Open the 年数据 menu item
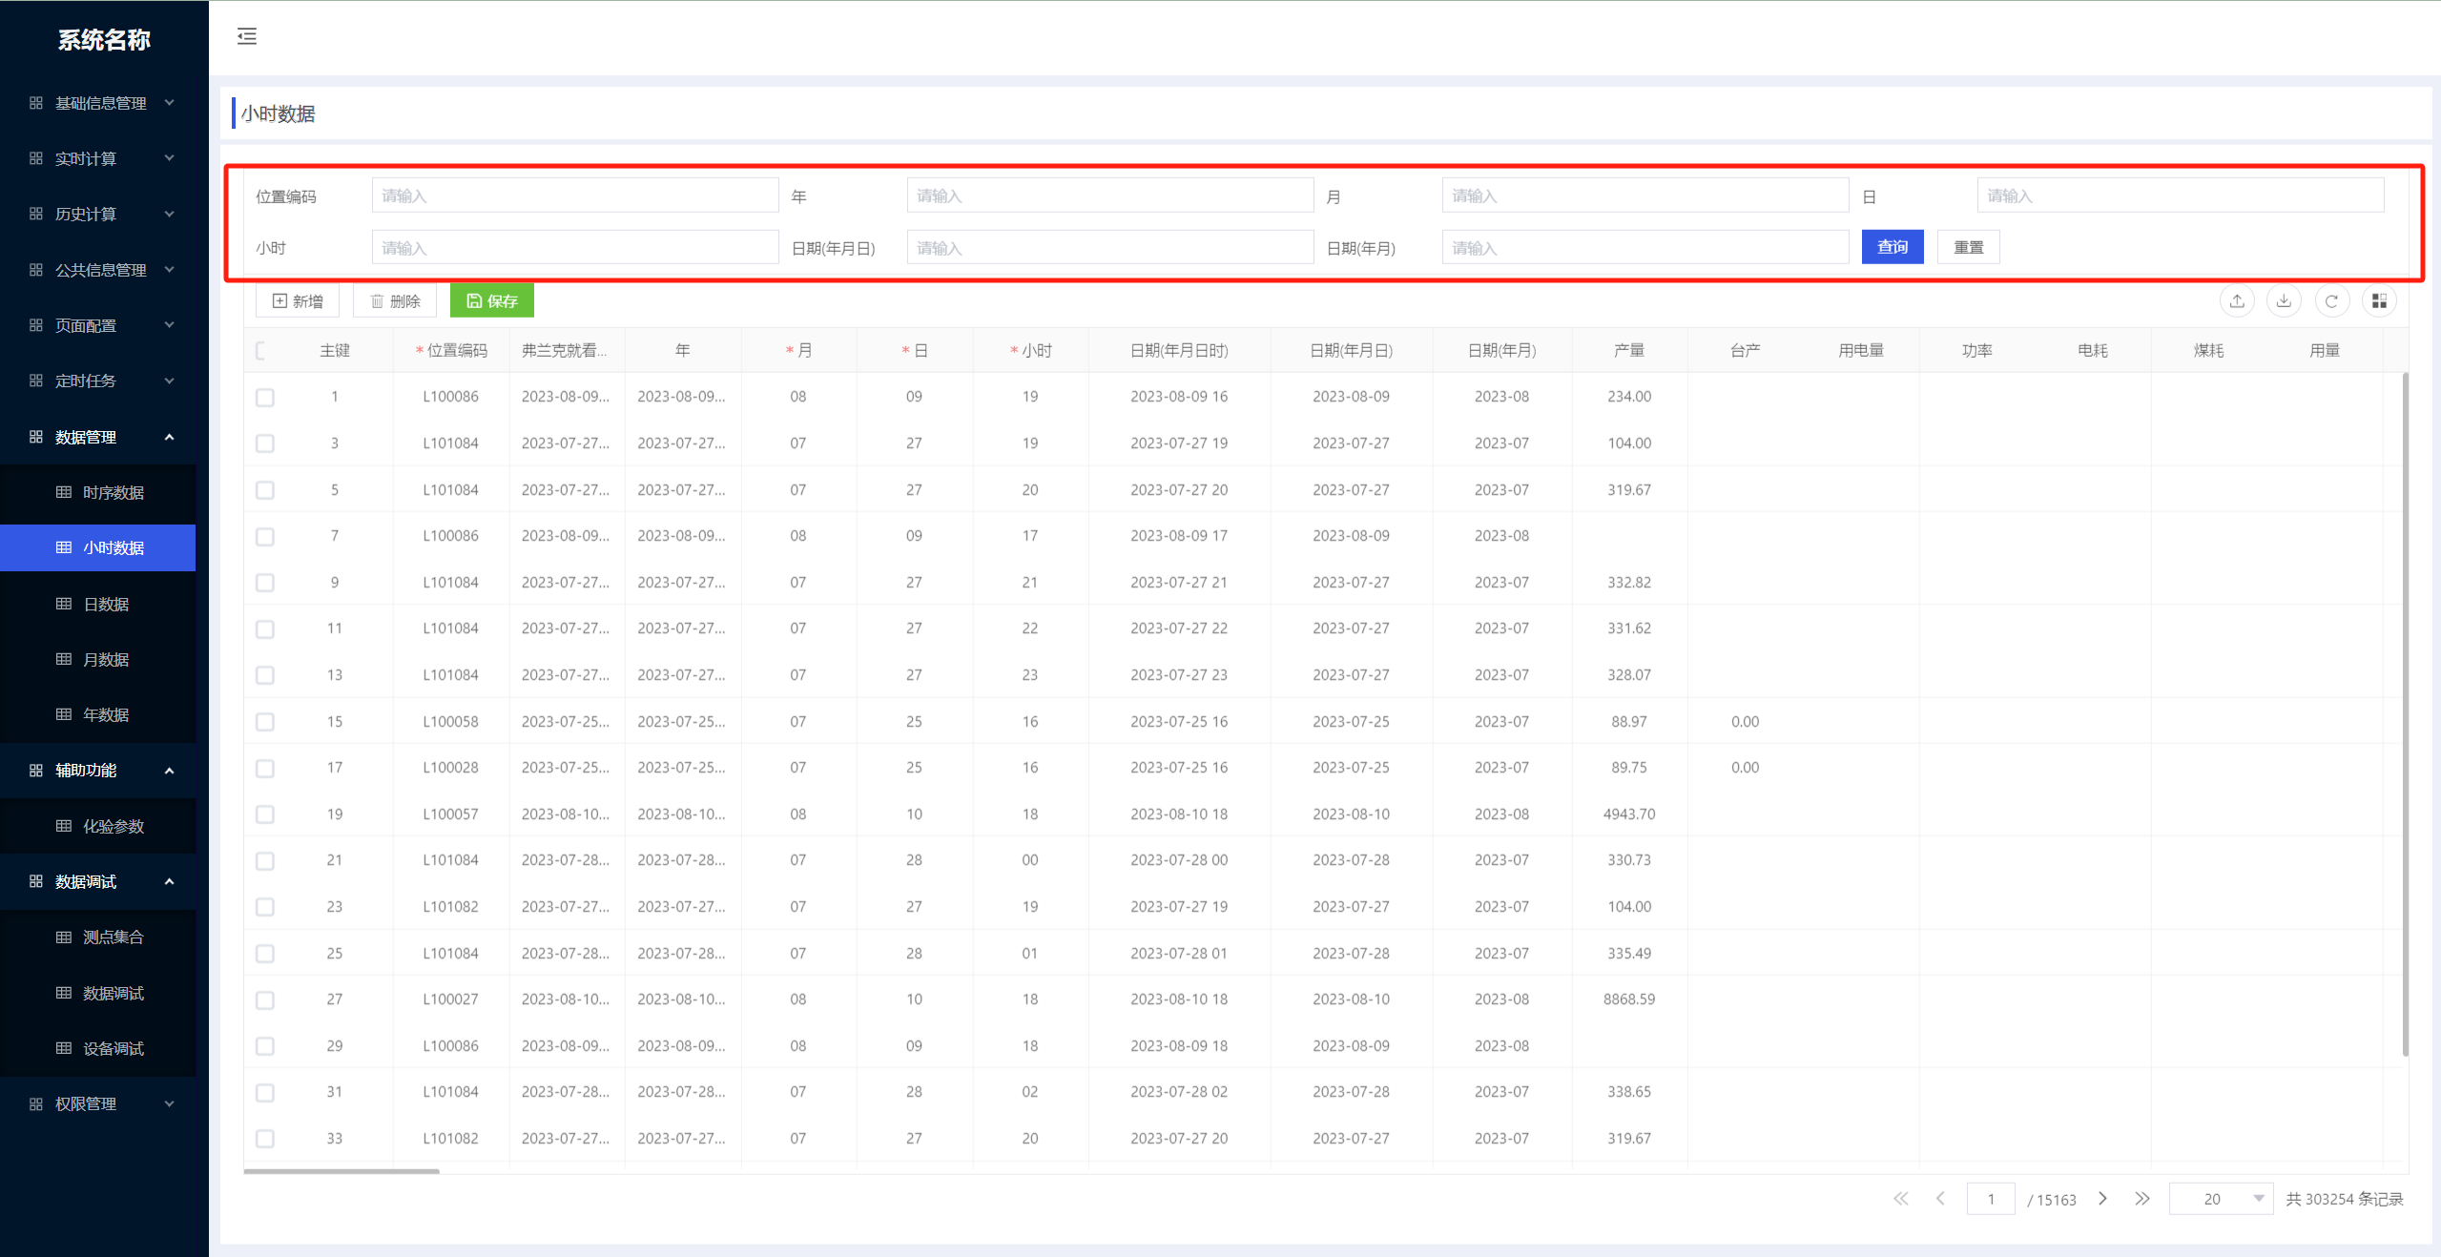The width and height of the screenshot is (2441, 1257). click(98, 714)
